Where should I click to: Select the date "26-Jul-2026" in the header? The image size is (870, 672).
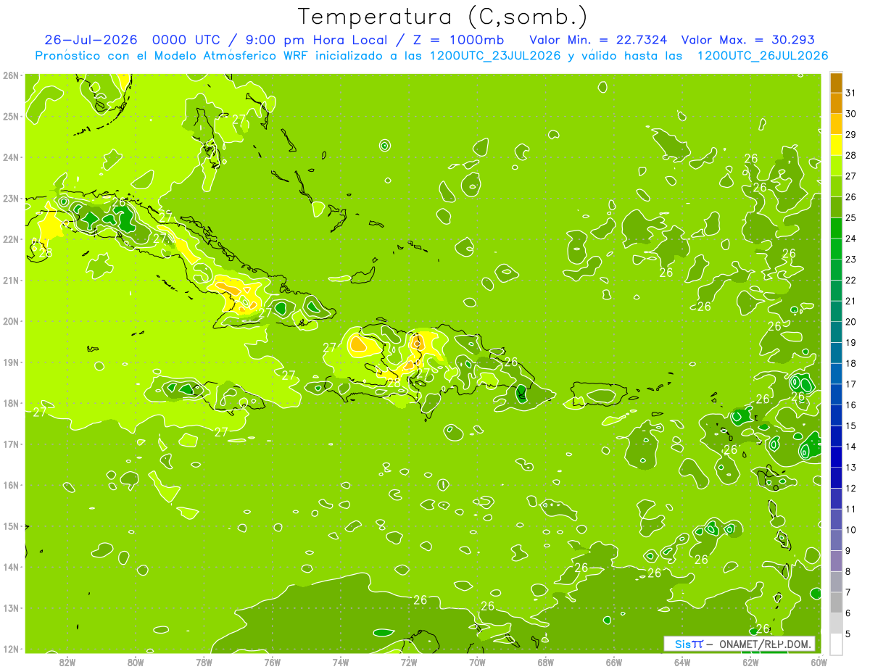click(x=91, y=40)
